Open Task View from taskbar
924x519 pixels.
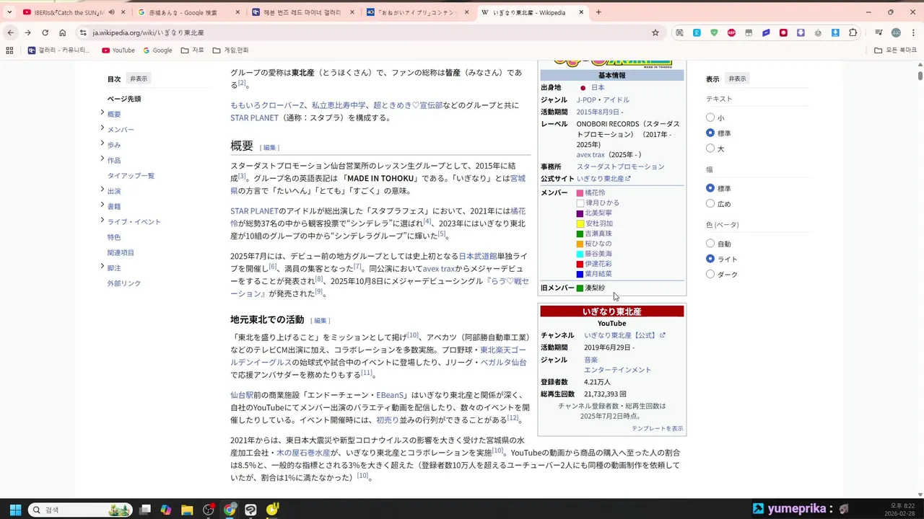point(145,510)
